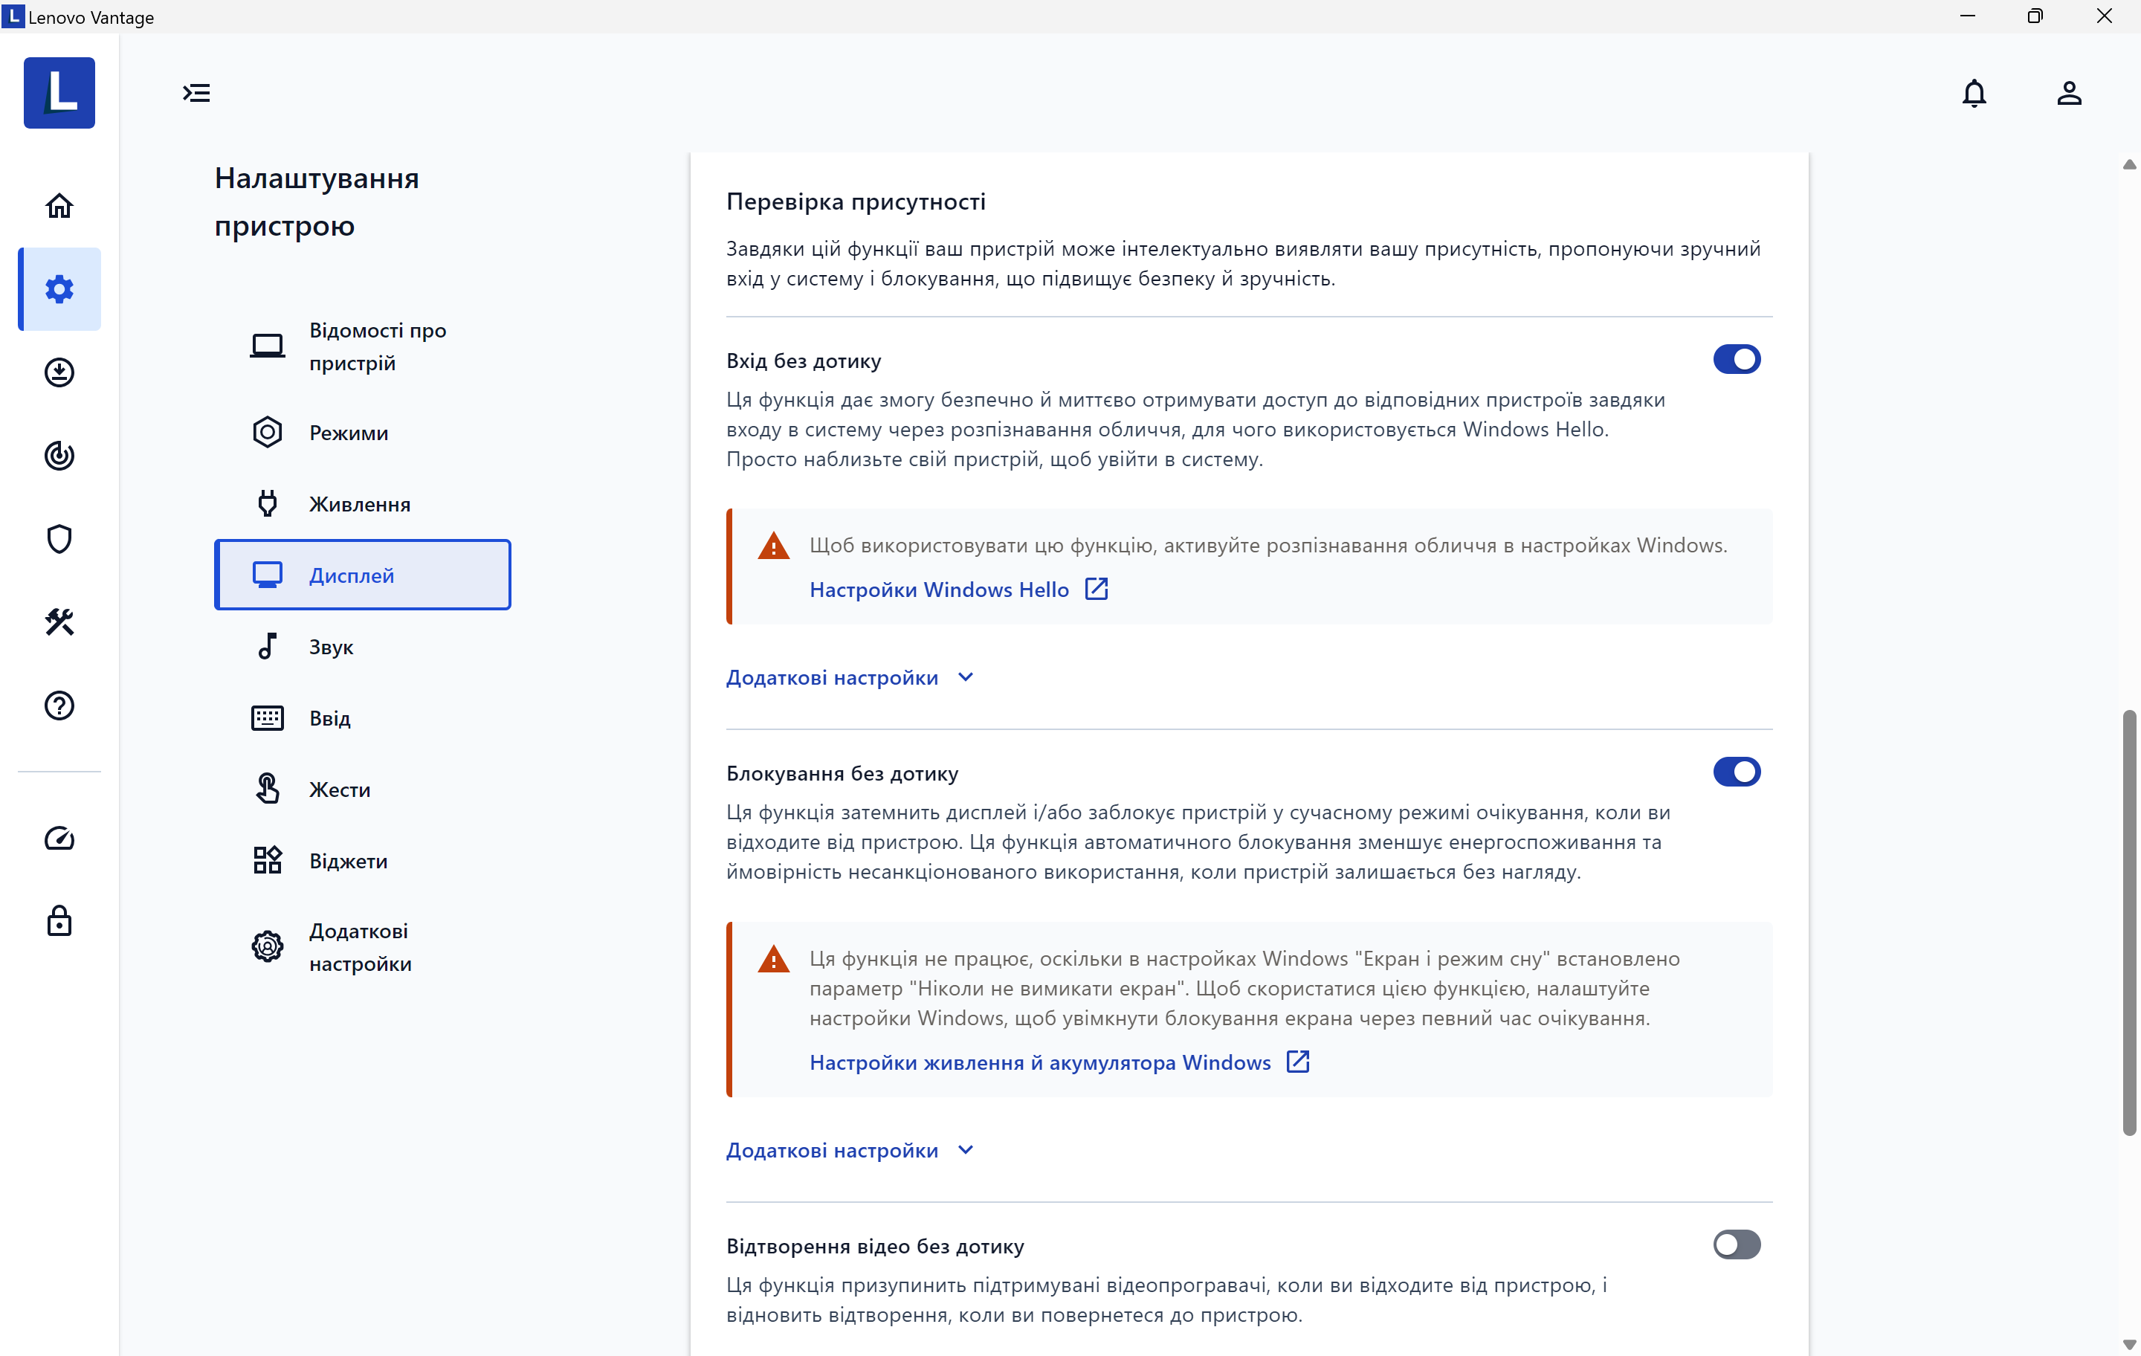2141x1356 pixels.
Task: Click the notifications bell icon
Action: point(1973,94)
